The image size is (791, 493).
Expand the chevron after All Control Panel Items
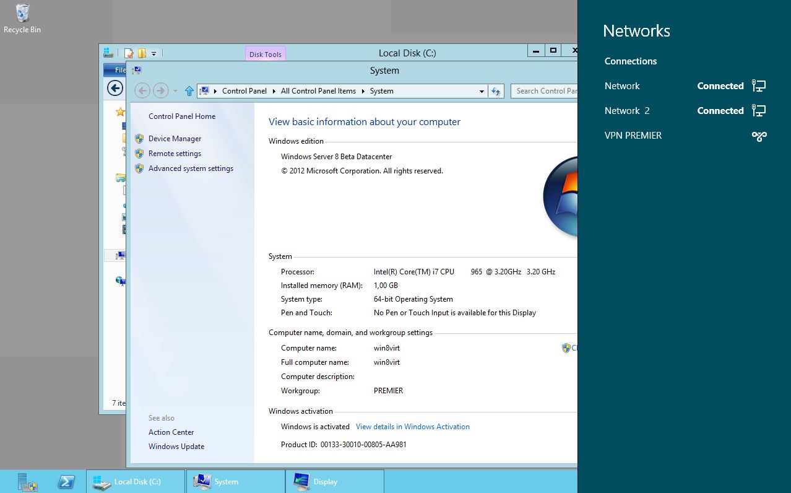(x=363, y=91)
